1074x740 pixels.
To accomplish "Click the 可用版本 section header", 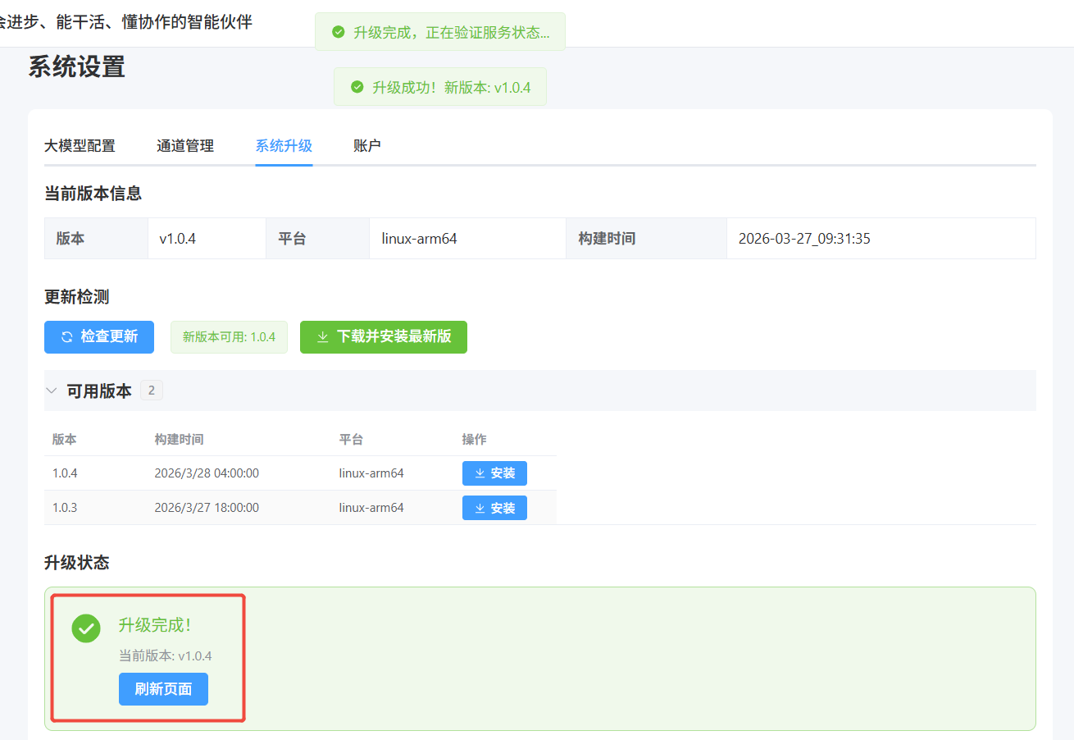I will pos(99,391).
